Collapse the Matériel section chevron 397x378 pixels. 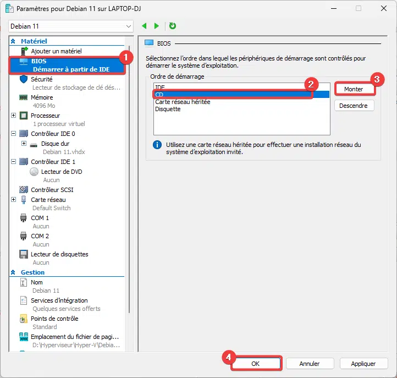point(13,41)
